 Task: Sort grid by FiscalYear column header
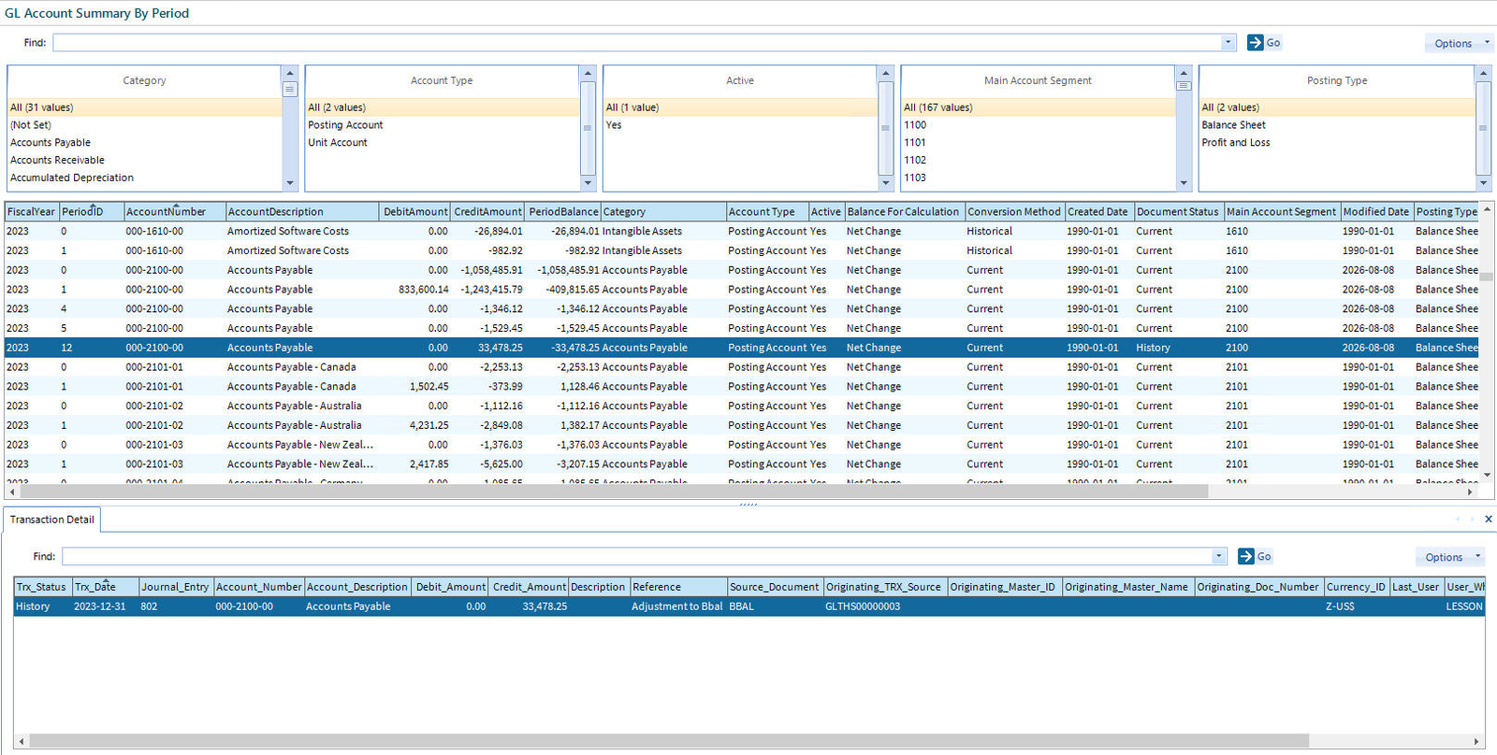tap(32, 212)
